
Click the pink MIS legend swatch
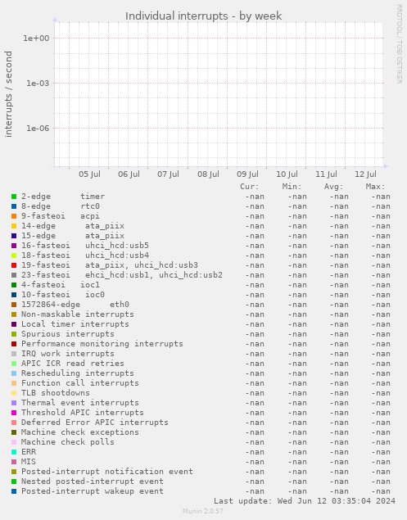pos(14,462)
